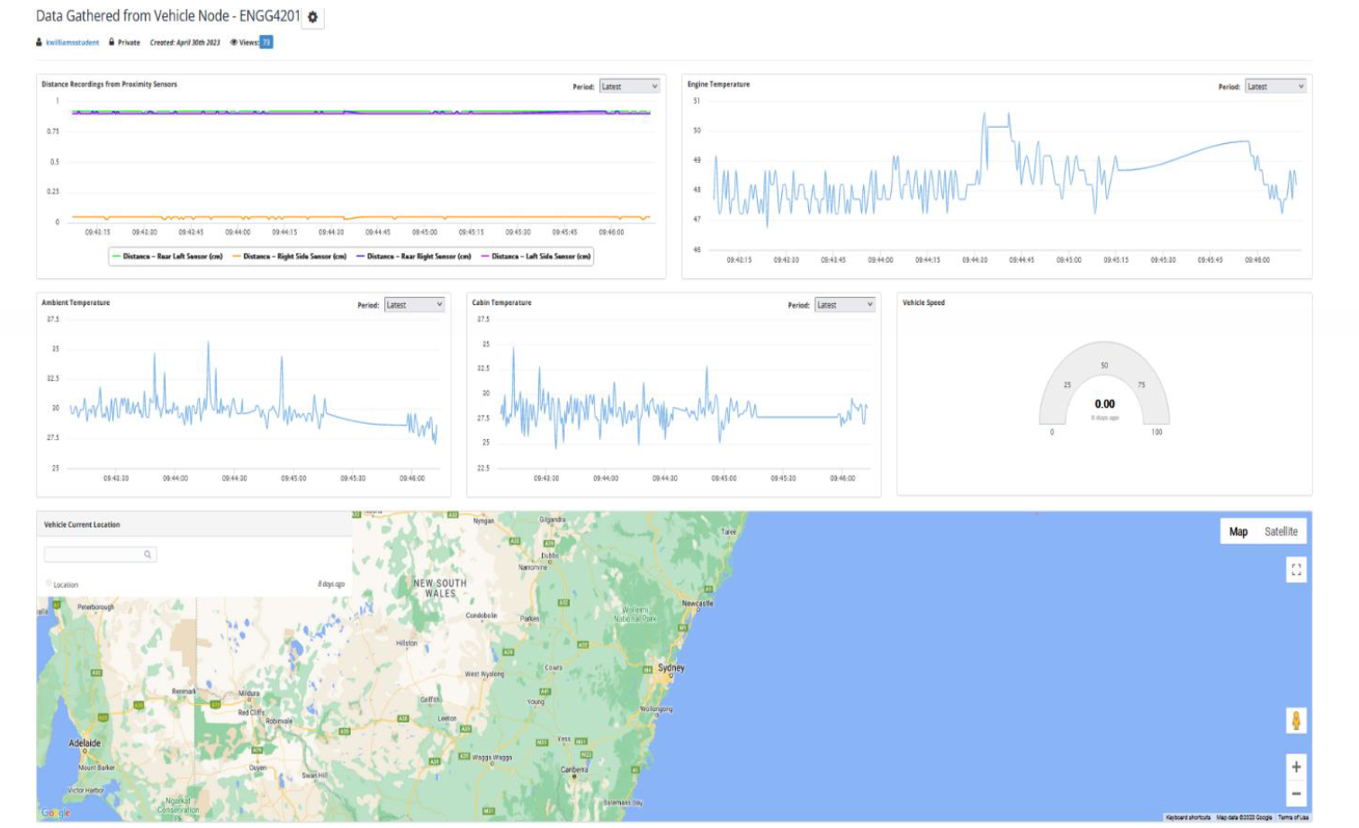Expand Period dropdown in Ambient Temperature widget

[414, 305]
